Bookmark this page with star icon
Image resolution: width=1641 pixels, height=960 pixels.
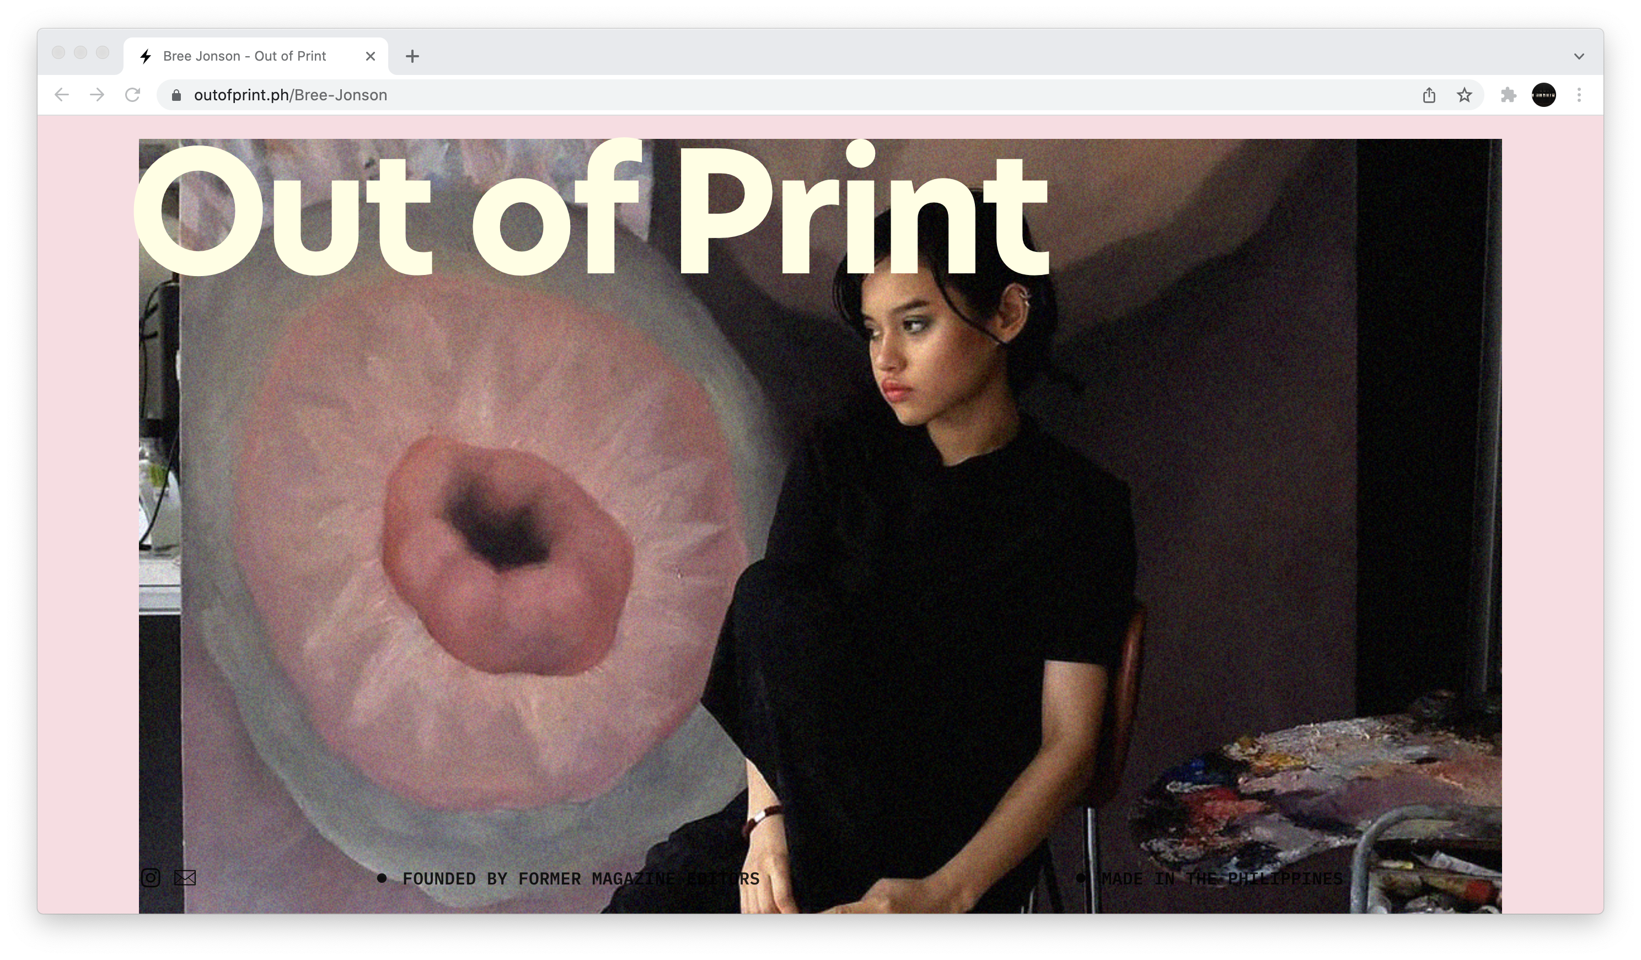[1465, 95]
